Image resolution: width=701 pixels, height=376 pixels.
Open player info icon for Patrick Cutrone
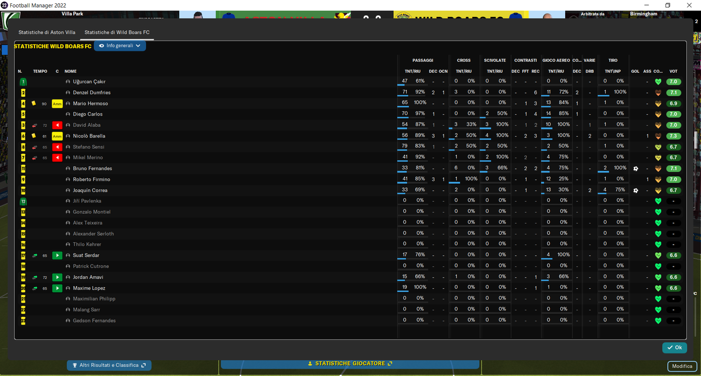tap(68, 267)
